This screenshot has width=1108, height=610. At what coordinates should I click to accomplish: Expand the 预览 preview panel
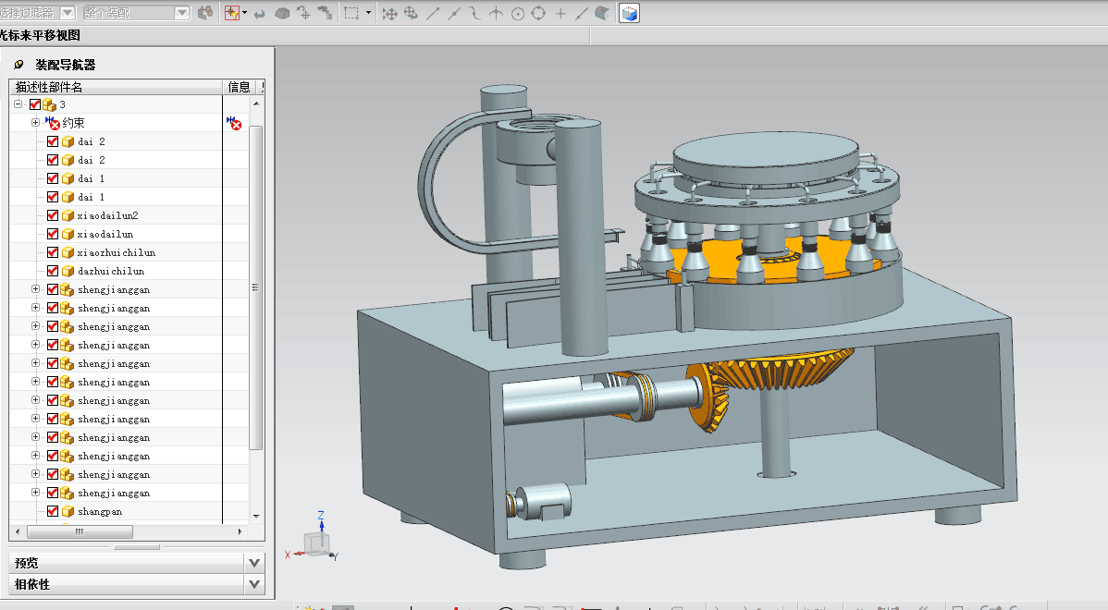click(254, 562)
